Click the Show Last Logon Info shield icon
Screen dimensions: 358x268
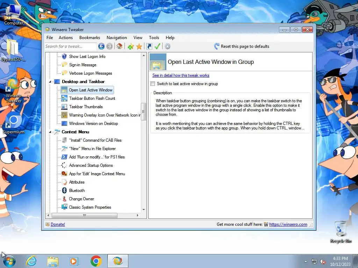point(64,56)
